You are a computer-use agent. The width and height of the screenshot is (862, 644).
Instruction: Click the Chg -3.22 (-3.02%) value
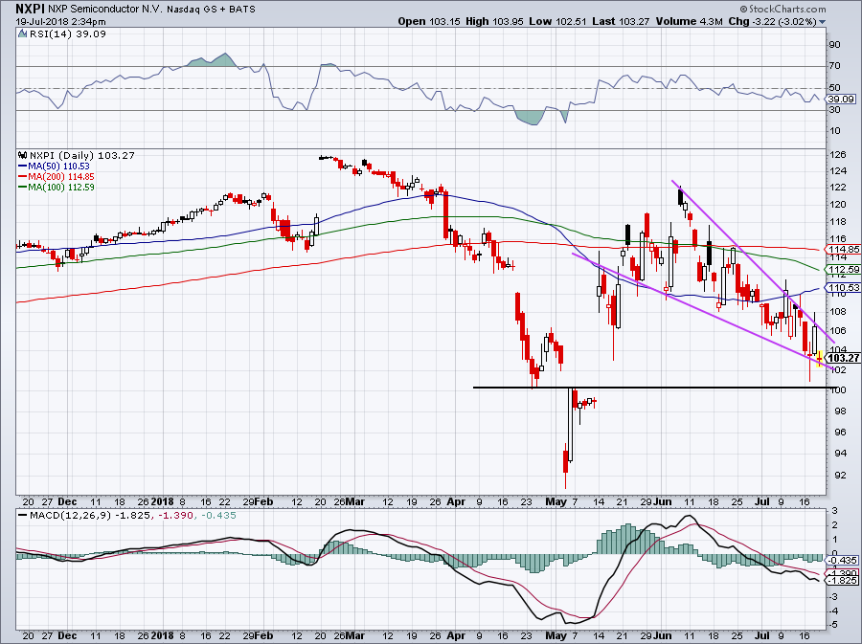pyautogui.click(x=772, y=21)
